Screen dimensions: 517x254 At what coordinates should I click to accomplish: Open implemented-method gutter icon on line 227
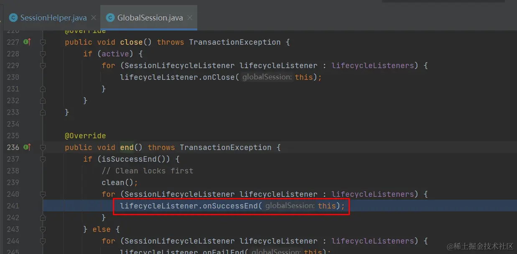27,42
